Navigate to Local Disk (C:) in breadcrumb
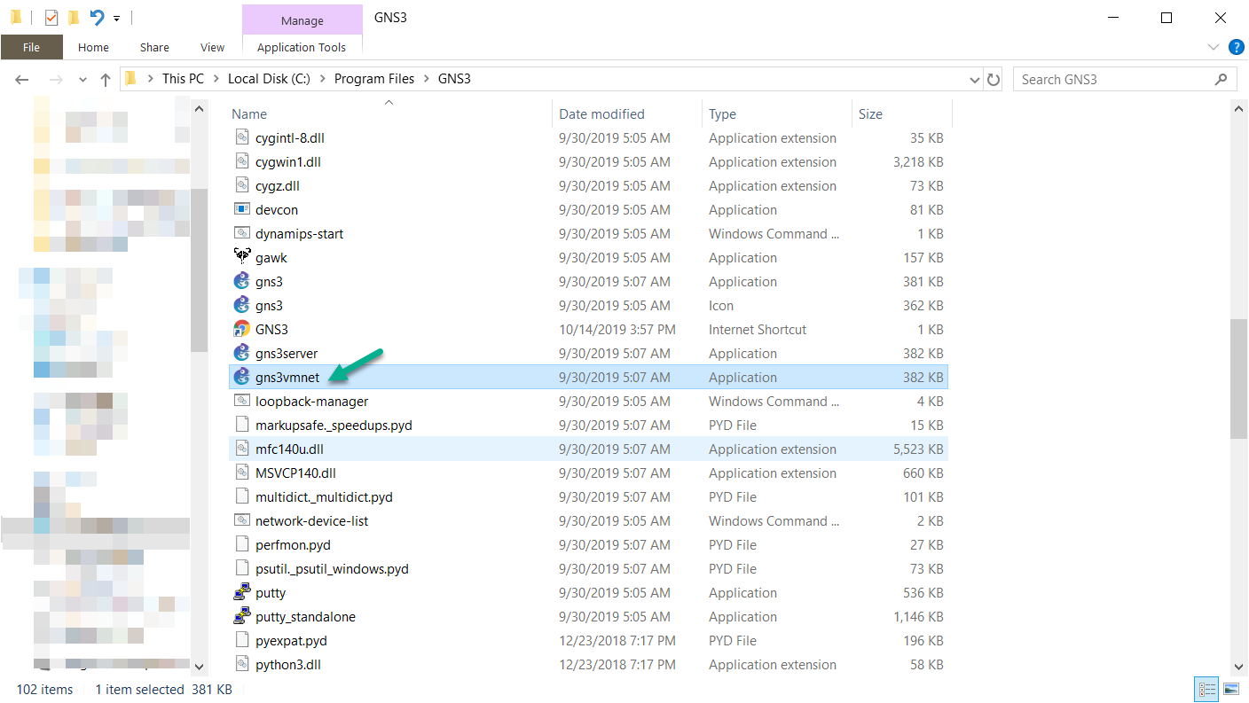Viewport: 1249px width, 703px height. (x=269, y=79)
